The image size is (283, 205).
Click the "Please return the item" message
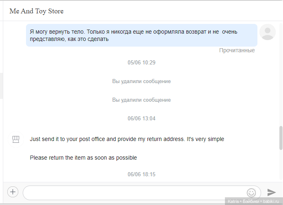(83, 158)
